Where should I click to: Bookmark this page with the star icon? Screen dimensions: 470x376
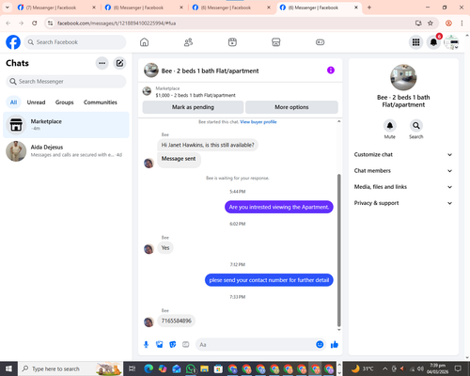pyautogui.click(x=431, y=23)
